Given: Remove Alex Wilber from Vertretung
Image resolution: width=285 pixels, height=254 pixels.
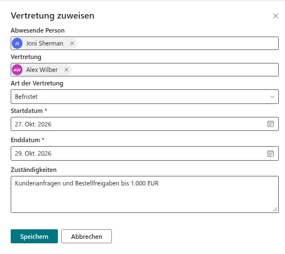Looking at the screenshot, I should click(x=66, y=70).
